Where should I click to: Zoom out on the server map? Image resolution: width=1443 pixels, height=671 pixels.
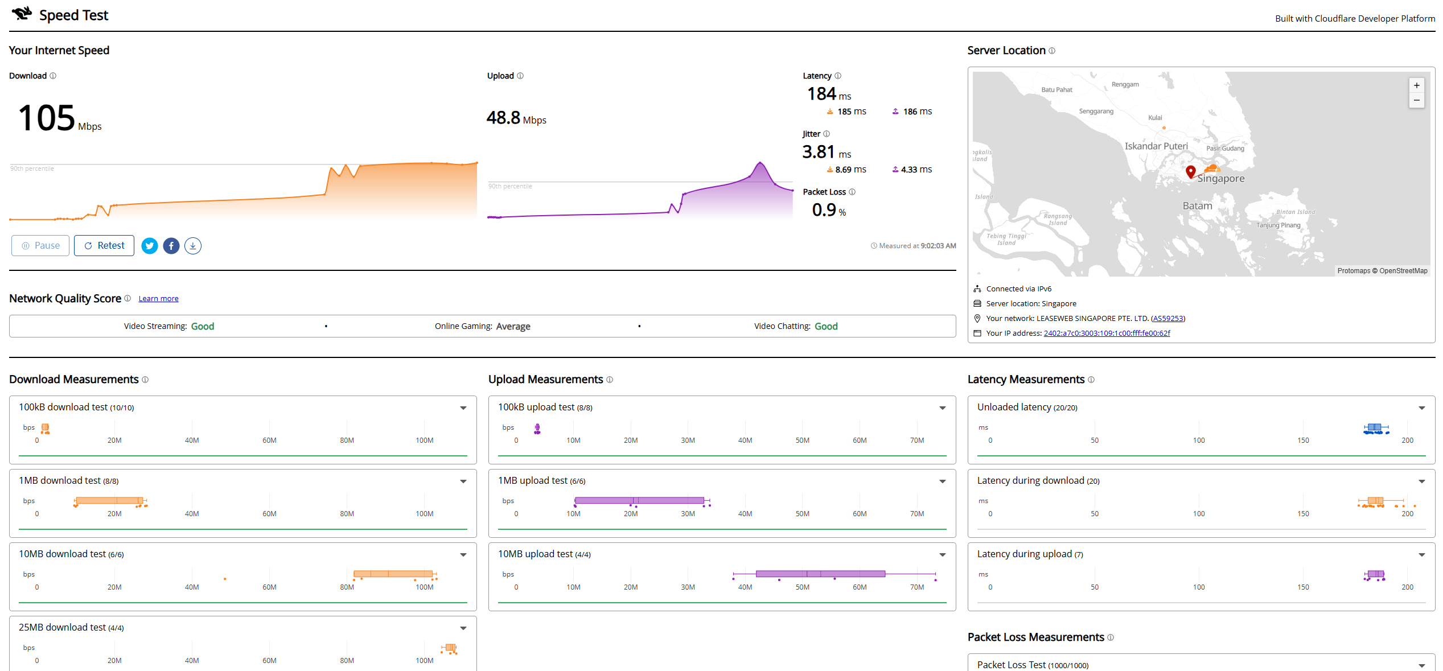[1417, 100]
